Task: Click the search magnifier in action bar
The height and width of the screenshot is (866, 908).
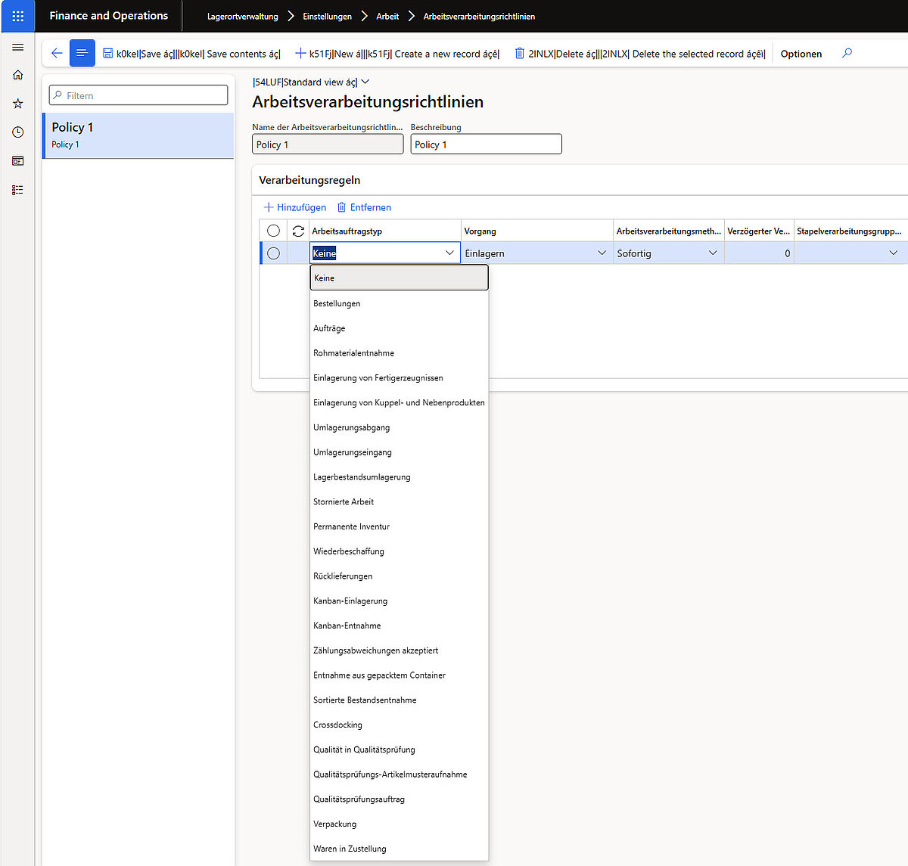Action: (847, 53)
